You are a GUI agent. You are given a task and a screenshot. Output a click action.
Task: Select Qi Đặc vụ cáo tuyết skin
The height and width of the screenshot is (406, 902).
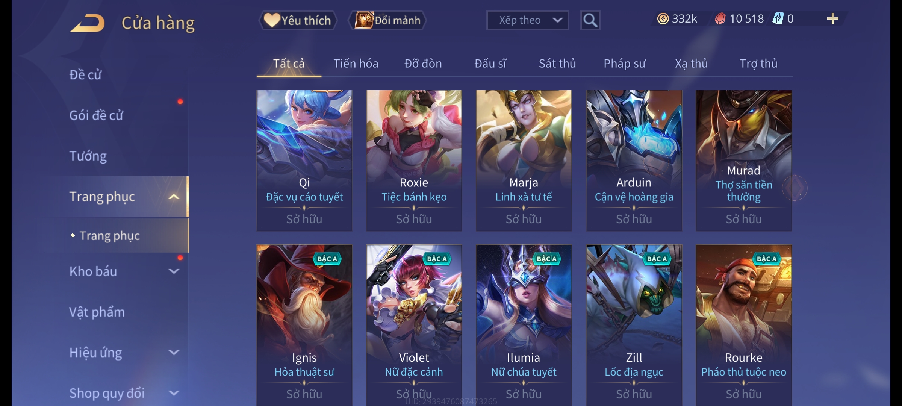coord(304,161)
